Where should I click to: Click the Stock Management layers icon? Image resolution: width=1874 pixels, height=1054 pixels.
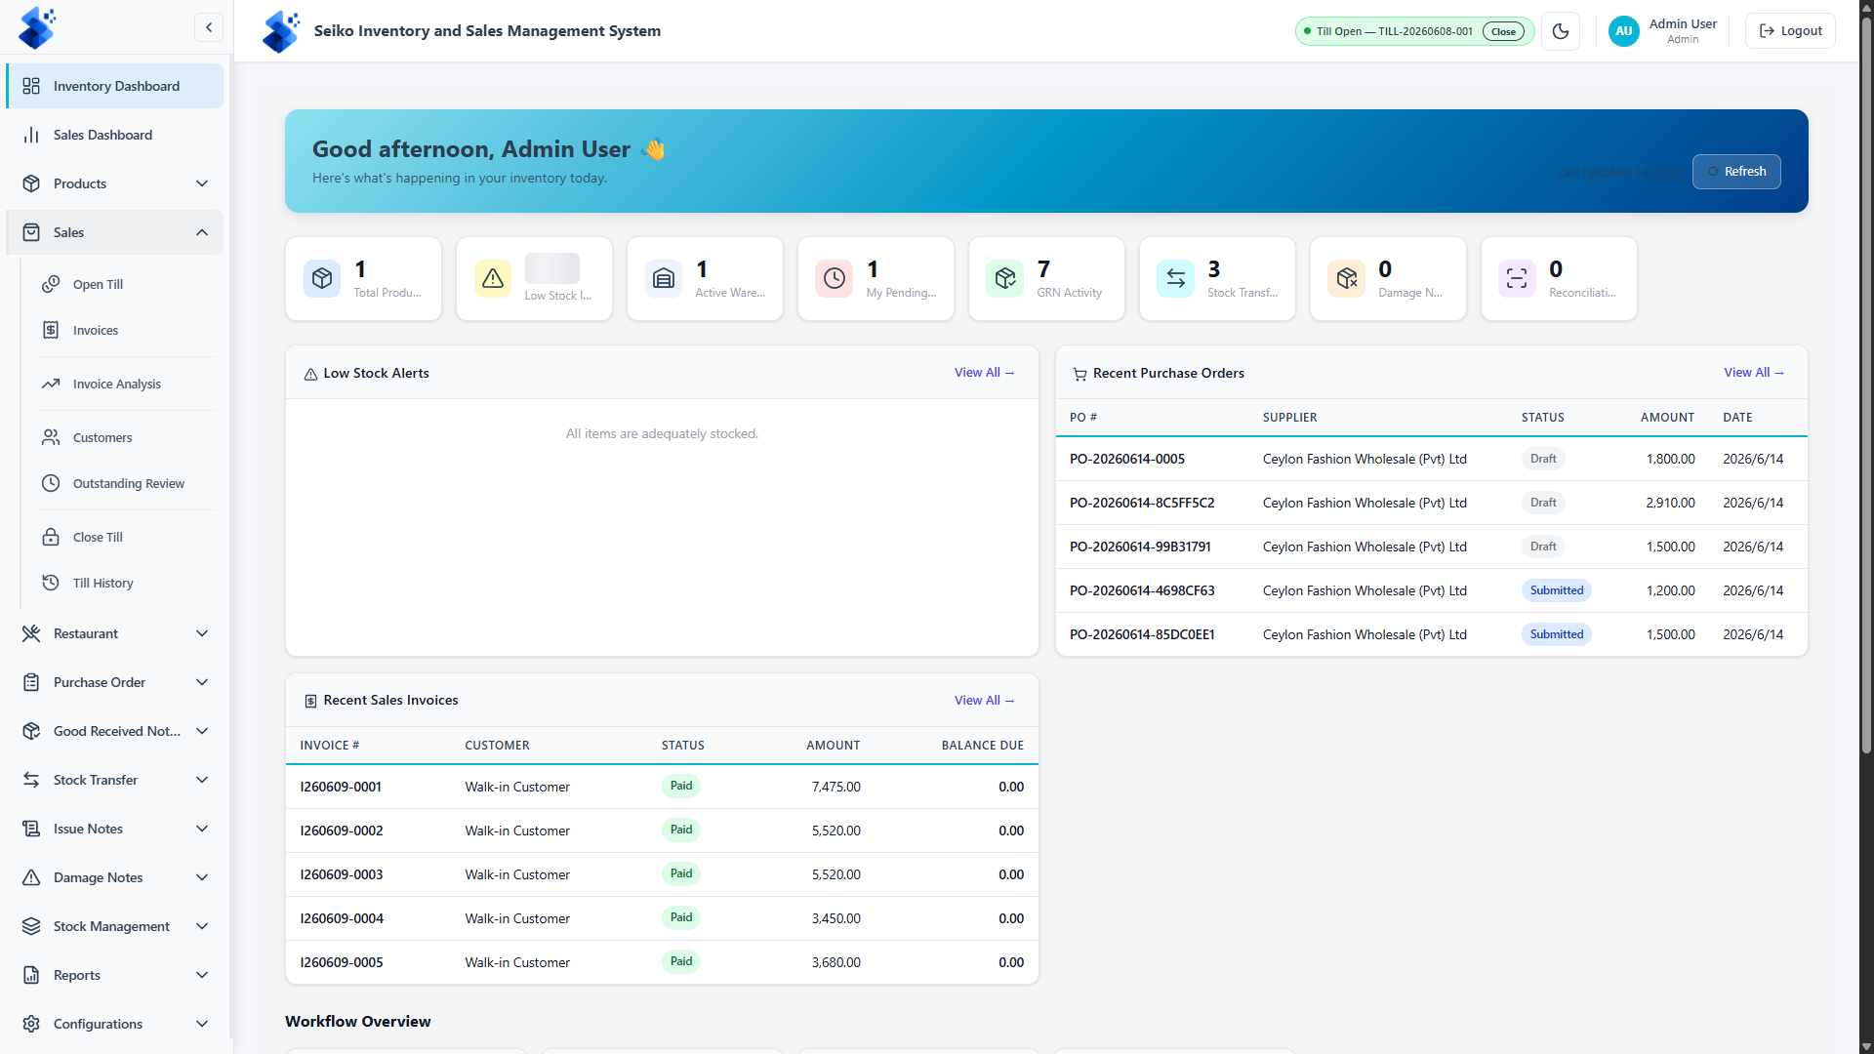point(31,926)
